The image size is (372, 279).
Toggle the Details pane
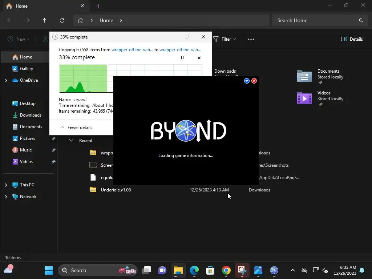click(x=352, y=39)
